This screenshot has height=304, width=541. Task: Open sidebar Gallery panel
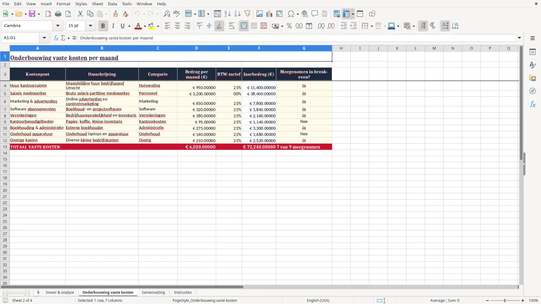click(532, 78)
